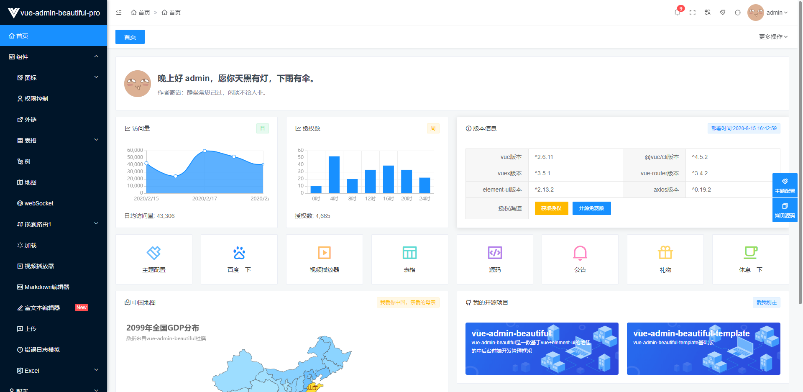Image resolution: width=803 pixels, height=392 pixels.
Task: Select 首页 in the sidebar
Action: tap(54, 36)
